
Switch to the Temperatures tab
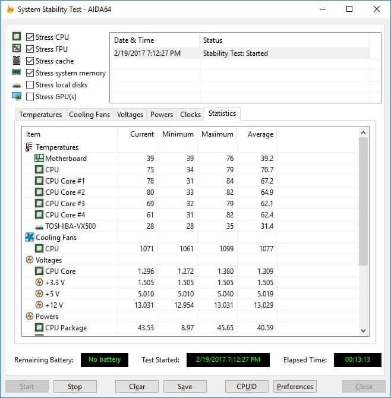click(x=40, y=115)
